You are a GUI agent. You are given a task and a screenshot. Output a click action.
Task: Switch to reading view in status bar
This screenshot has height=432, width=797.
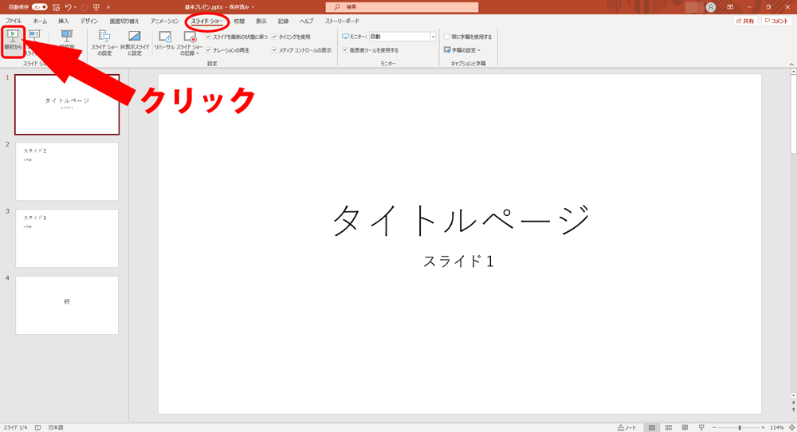[x=685, y=427]
